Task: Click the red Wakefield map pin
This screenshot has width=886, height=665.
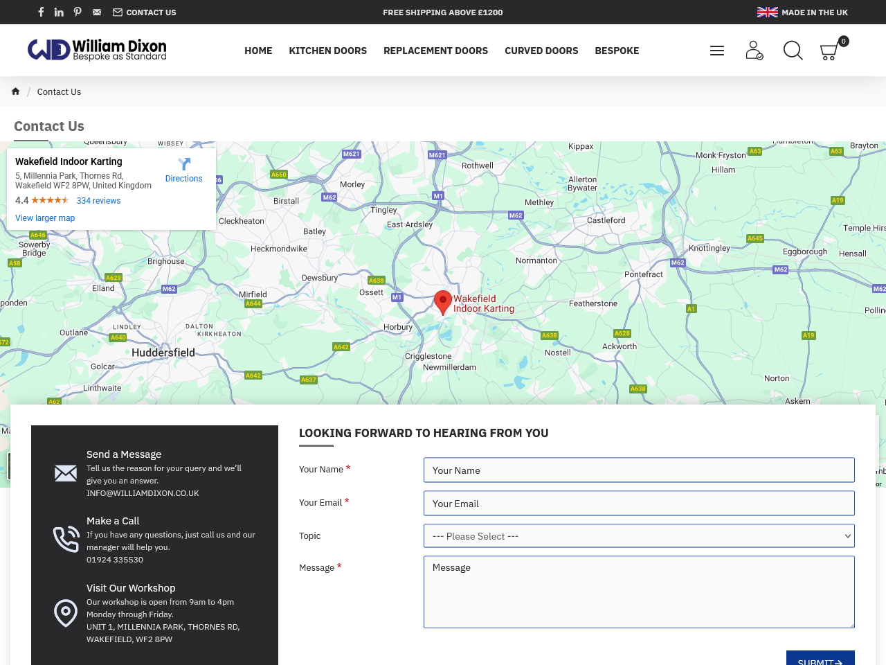Action: [443, 302]
